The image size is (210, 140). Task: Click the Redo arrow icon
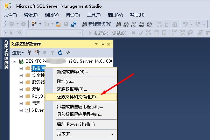pos(198,24)
